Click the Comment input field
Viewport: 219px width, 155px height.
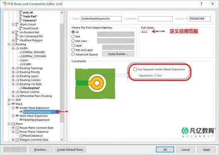tap(155, 19)
